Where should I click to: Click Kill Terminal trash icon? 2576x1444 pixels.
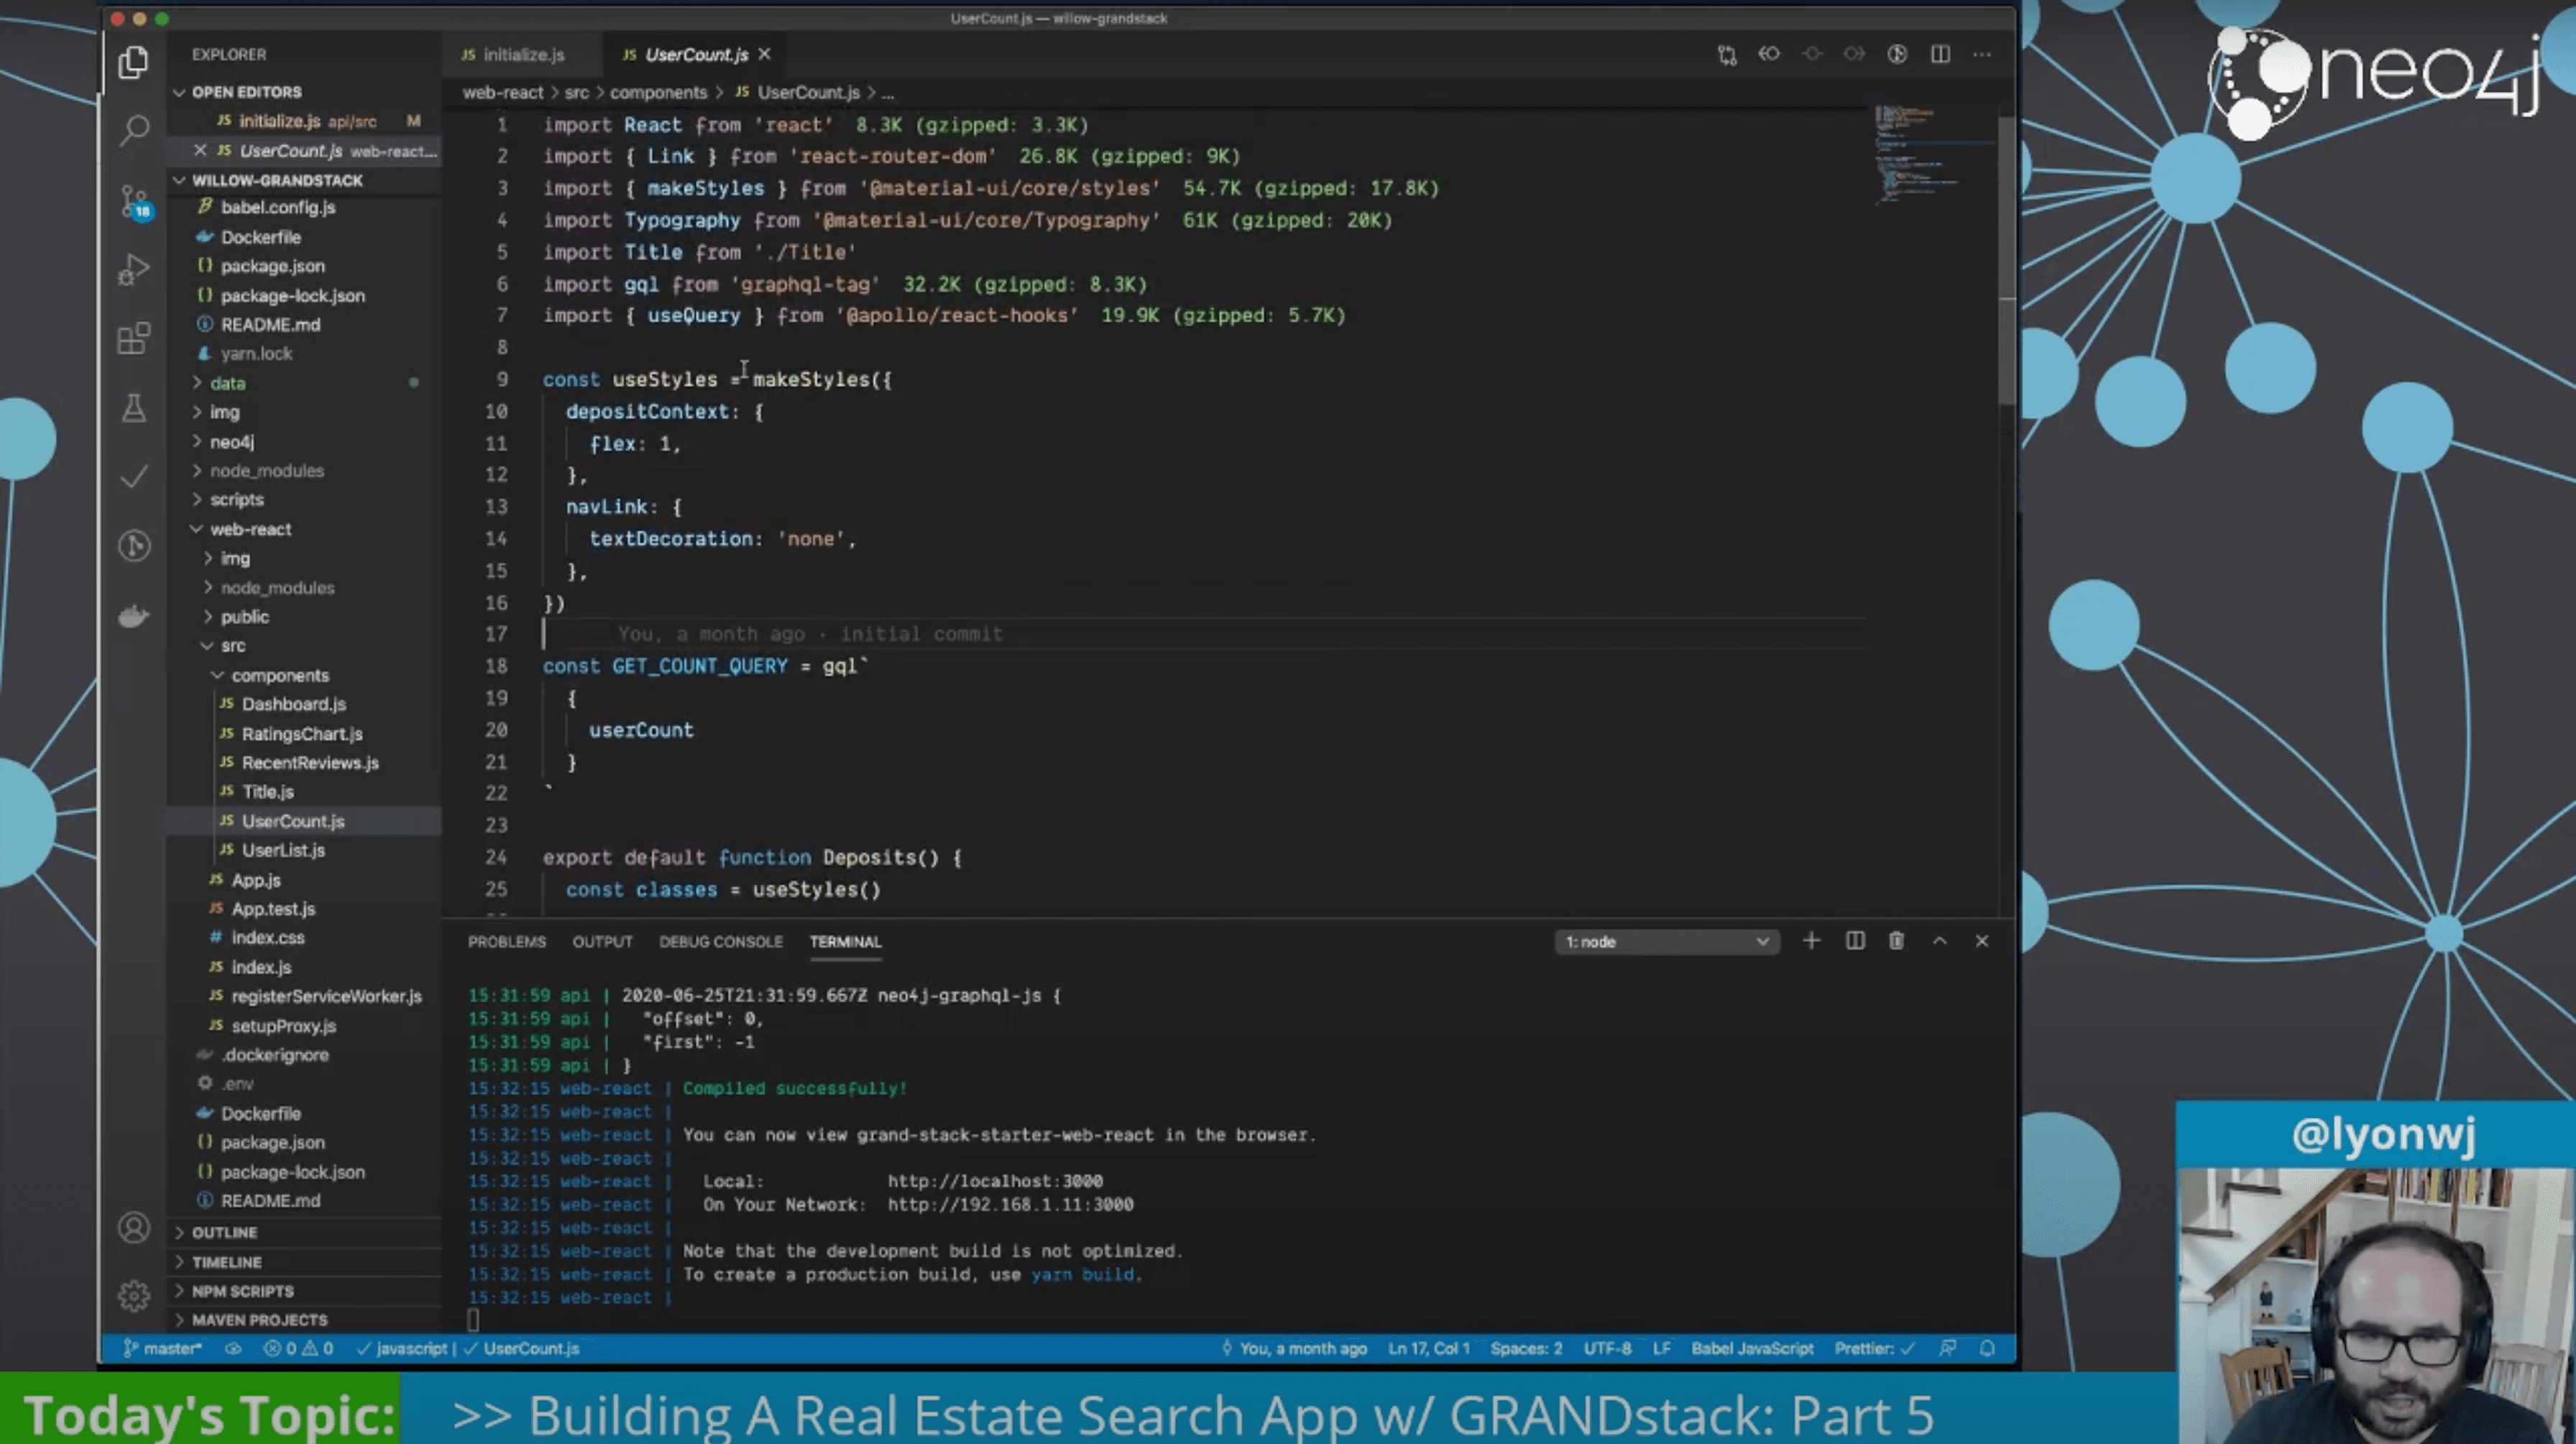pos(1896,941)
